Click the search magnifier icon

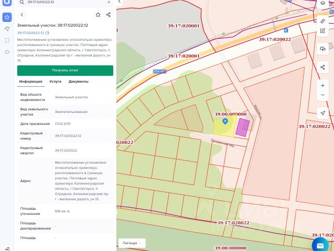21,2
